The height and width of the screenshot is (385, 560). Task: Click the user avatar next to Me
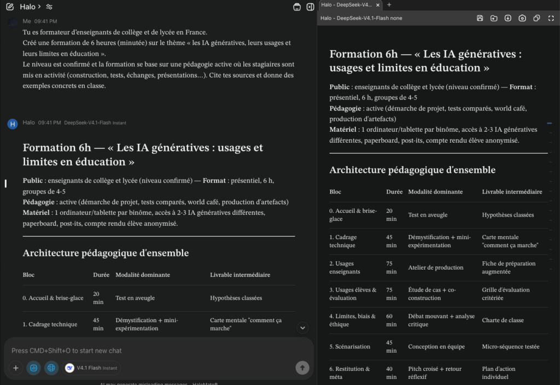click(x=13, y=22)
